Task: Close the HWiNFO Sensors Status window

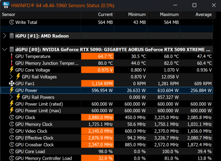Action: (214, 5)
